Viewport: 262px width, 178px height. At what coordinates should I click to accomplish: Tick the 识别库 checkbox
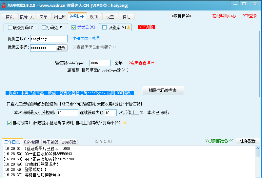[x=105, y=28]
